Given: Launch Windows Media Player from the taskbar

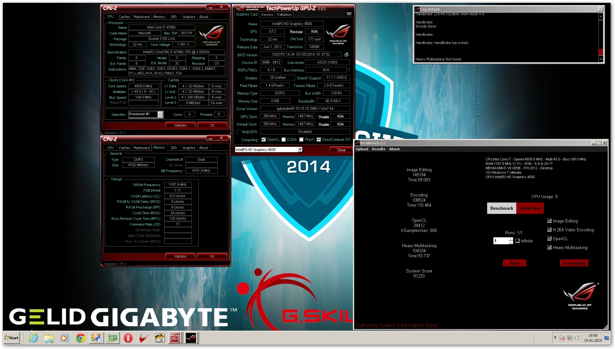Looking at the screenshot, I should (64, 338).
